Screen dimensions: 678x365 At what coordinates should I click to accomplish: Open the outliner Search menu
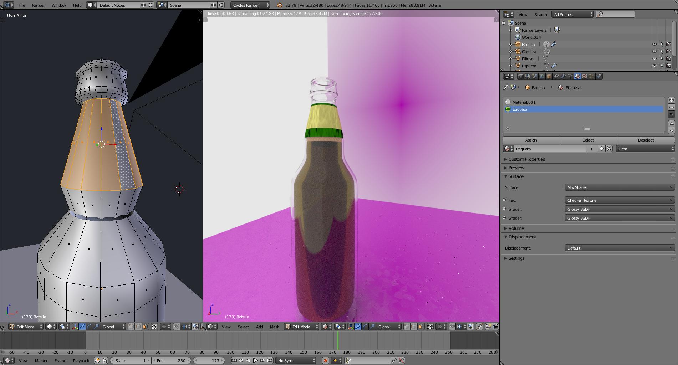(x=540, y=15)
